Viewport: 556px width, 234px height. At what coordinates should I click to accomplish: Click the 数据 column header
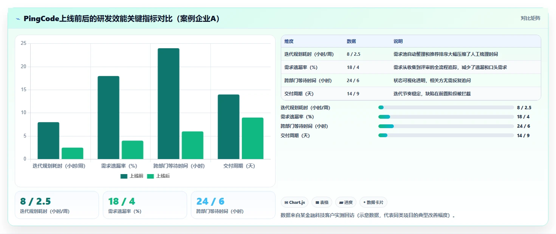click(351, 41)
